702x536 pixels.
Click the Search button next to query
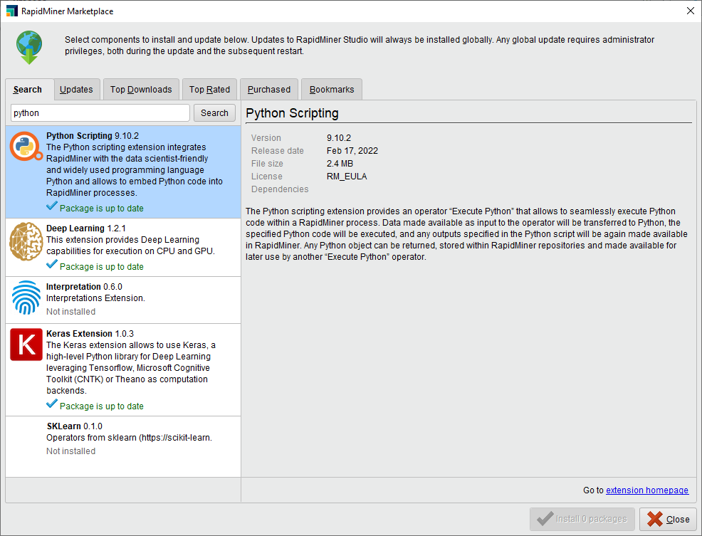[214, 113]
